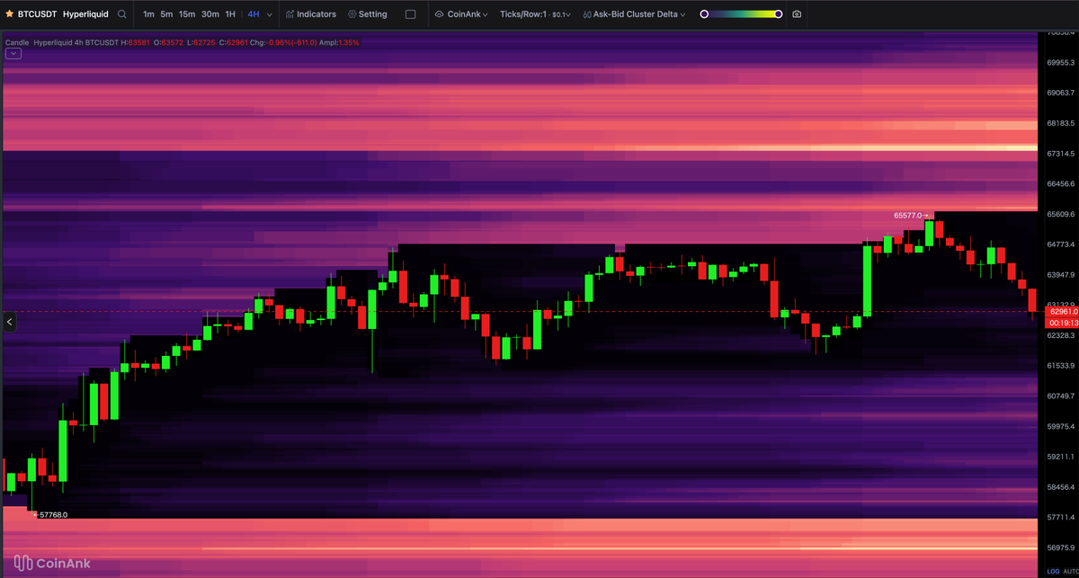Viewport: 1079px width, 578px height.
Task: Click price axis label 64773.4
Action: [x=1062, y=244]
